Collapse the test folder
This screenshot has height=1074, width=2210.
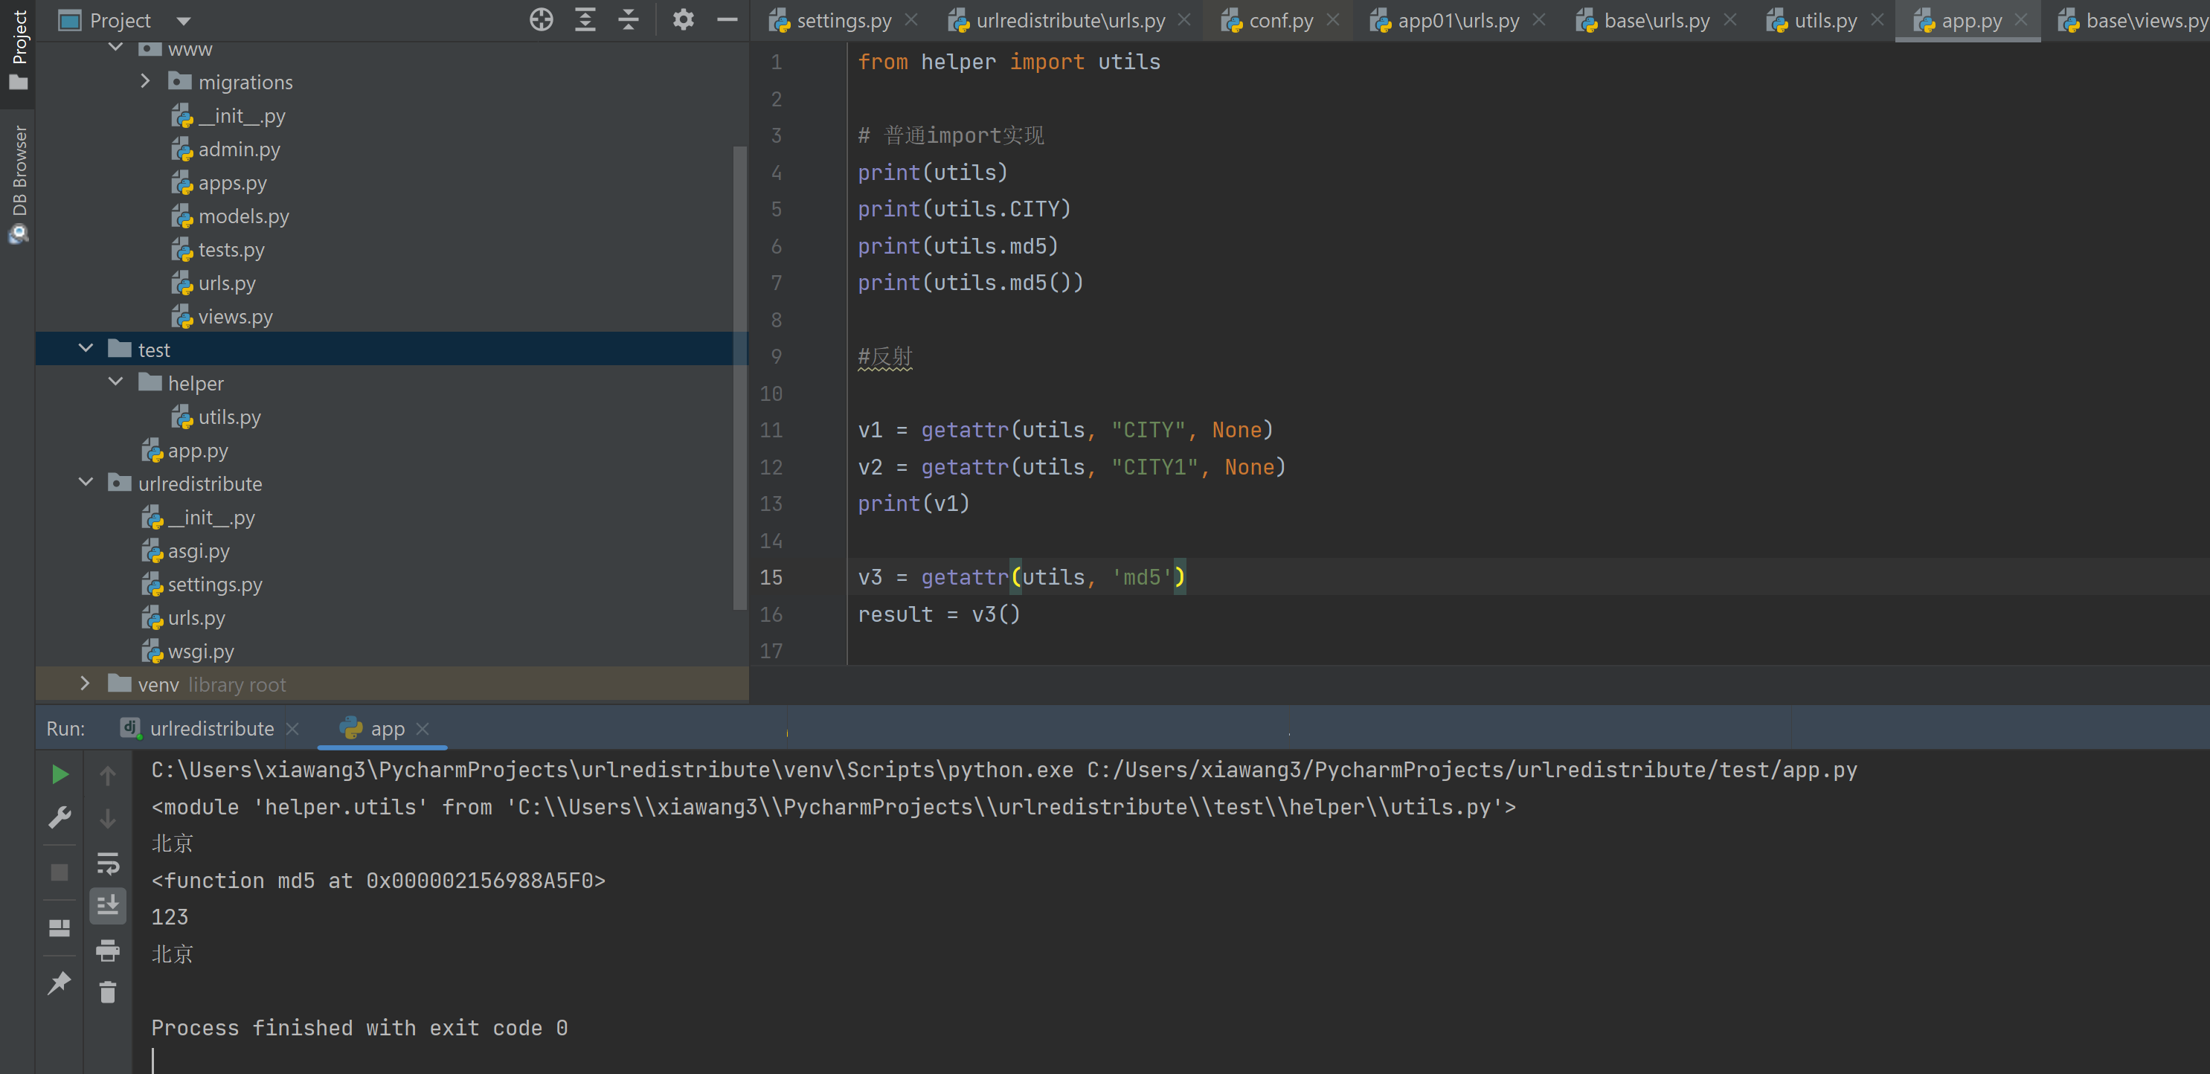pos(86,349)
